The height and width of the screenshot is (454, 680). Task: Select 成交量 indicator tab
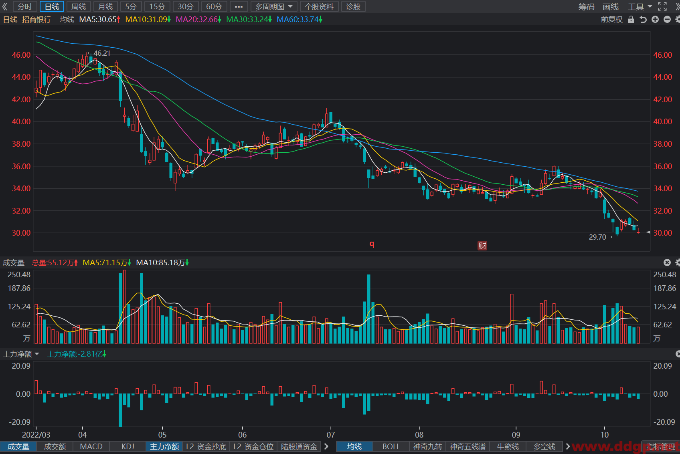coord(18,446)
